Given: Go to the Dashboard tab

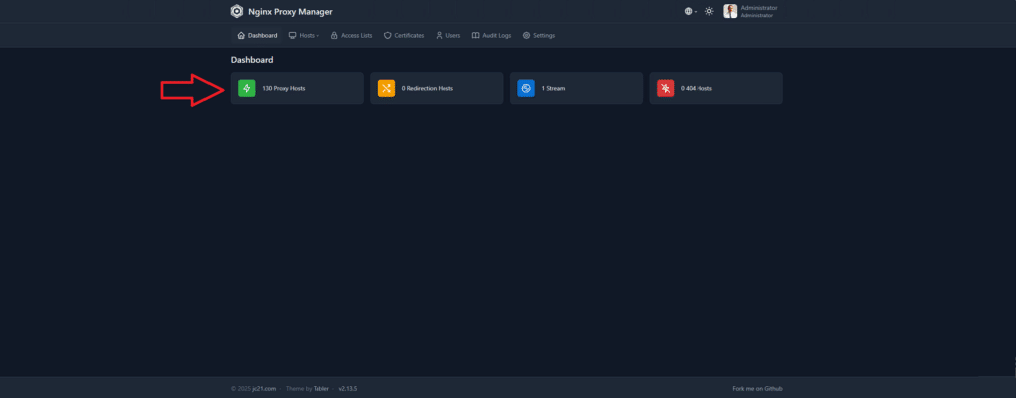Looking at the screenshot, I should (257, 35).
